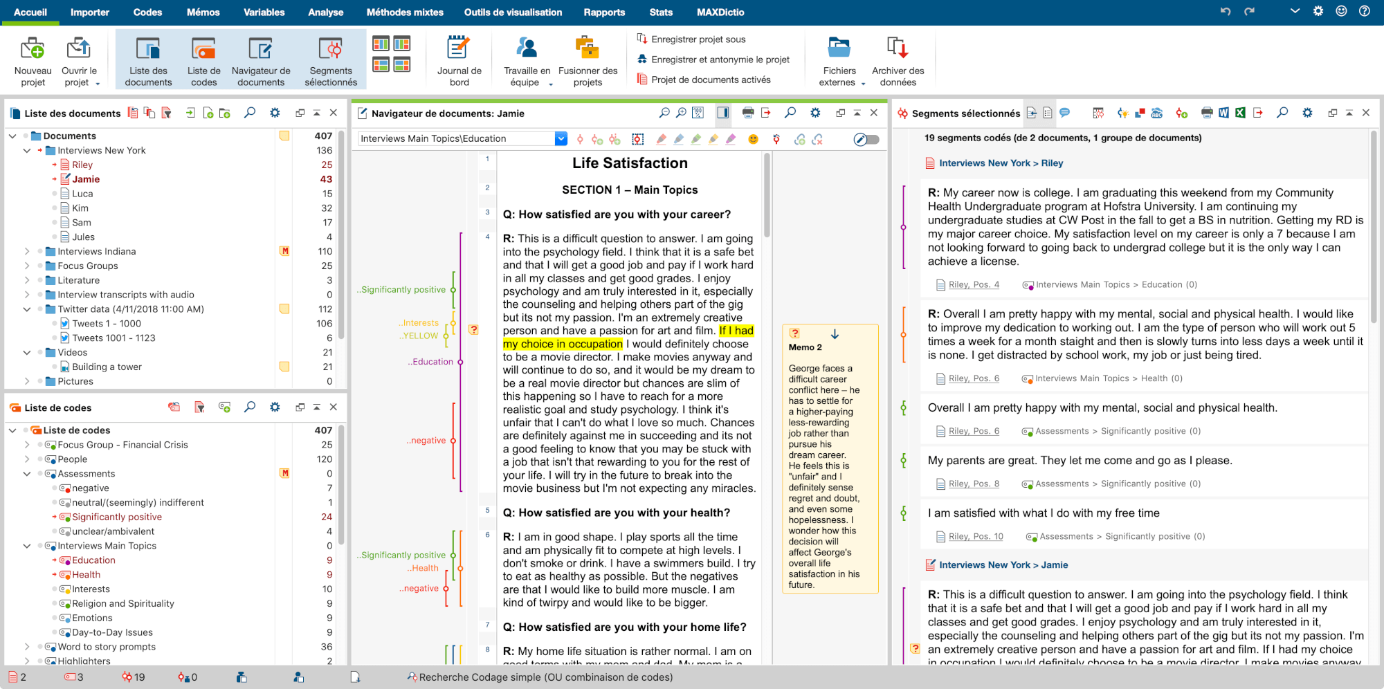Toggle activation of the Interests code

pyautogui.click(x=55, y=589)
